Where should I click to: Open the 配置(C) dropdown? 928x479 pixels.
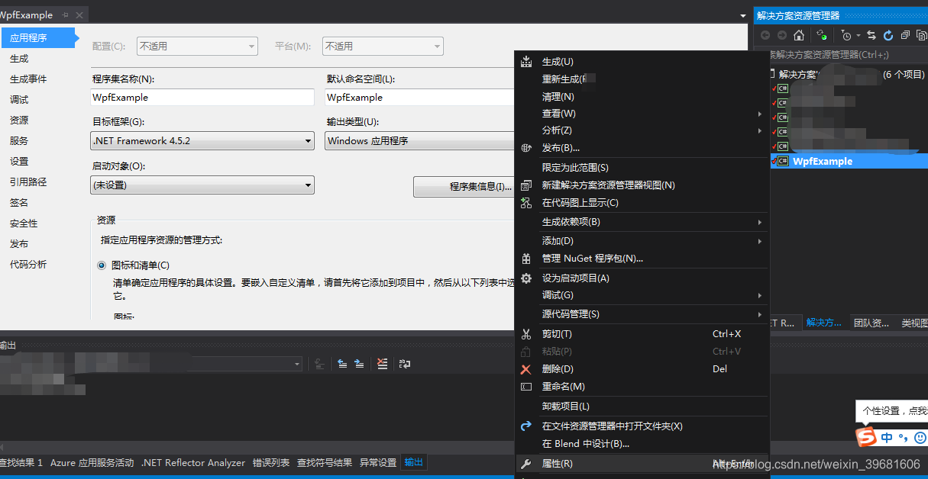(x=197, y=47)
